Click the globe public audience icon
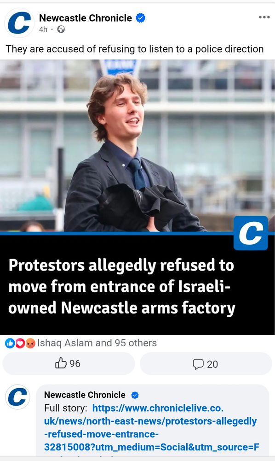The height and width of the screenshot is (461, 275). [61, 30]
